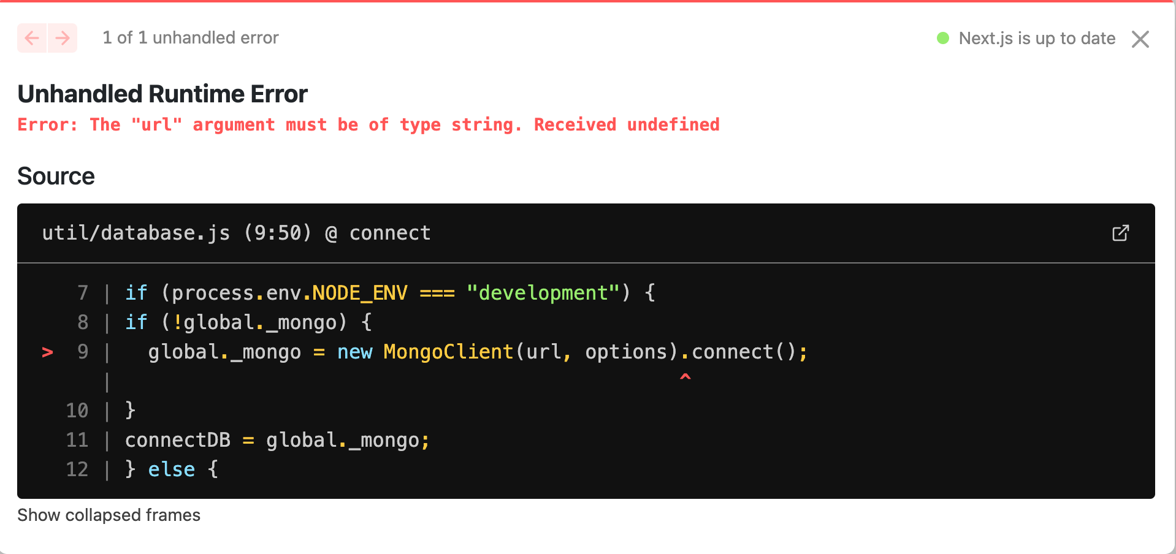This screenshot has width=1176, height=554.
Task: Click line number 11 in code frame
Action: [x=77, y=440]
